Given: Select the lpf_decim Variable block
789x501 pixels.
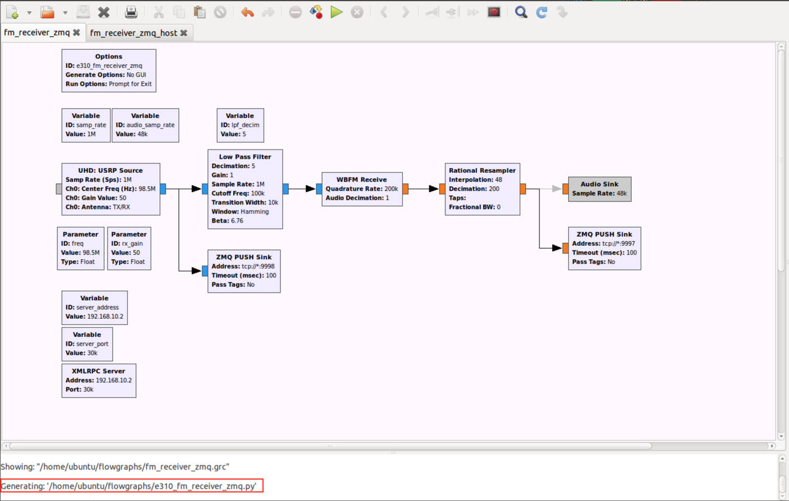Looking at the screenshot, I should (240, 125).
